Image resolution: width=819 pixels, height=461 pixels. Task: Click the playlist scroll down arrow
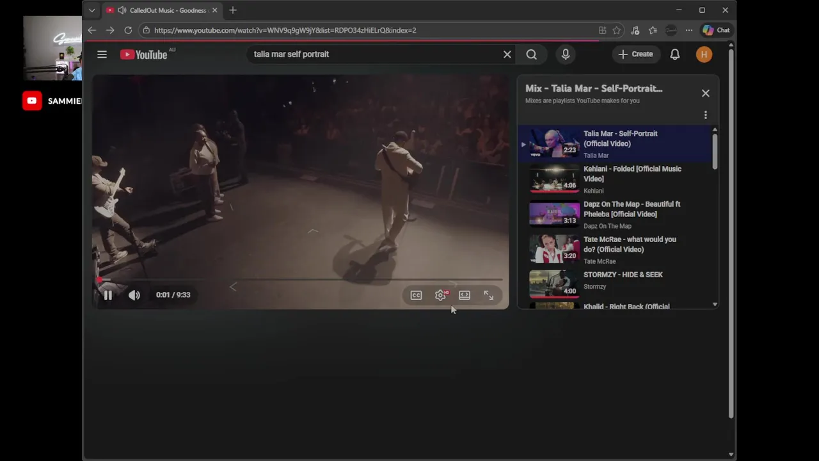[x=715, y=305]
